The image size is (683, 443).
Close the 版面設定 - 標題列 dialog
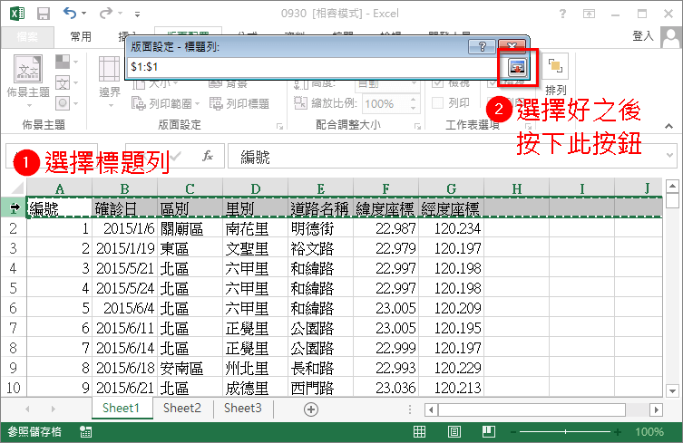(x=512, y=46)
